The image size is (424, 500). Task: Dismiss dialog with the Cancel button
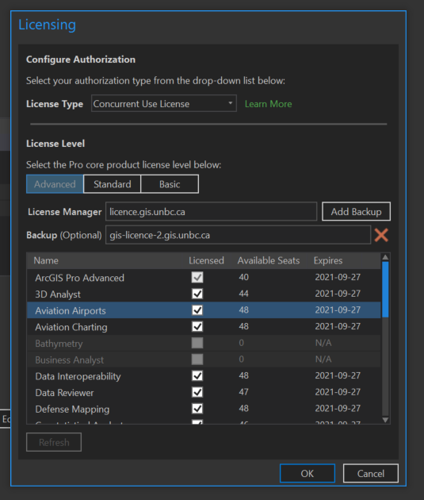(x=371, y=473)
